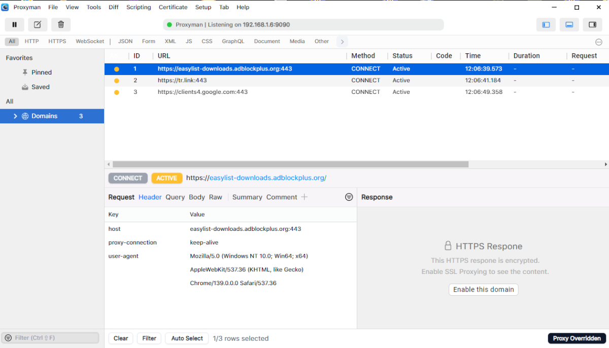609x348 pixels.
Task: Pause recording with the pause icon
Action: 15,24
